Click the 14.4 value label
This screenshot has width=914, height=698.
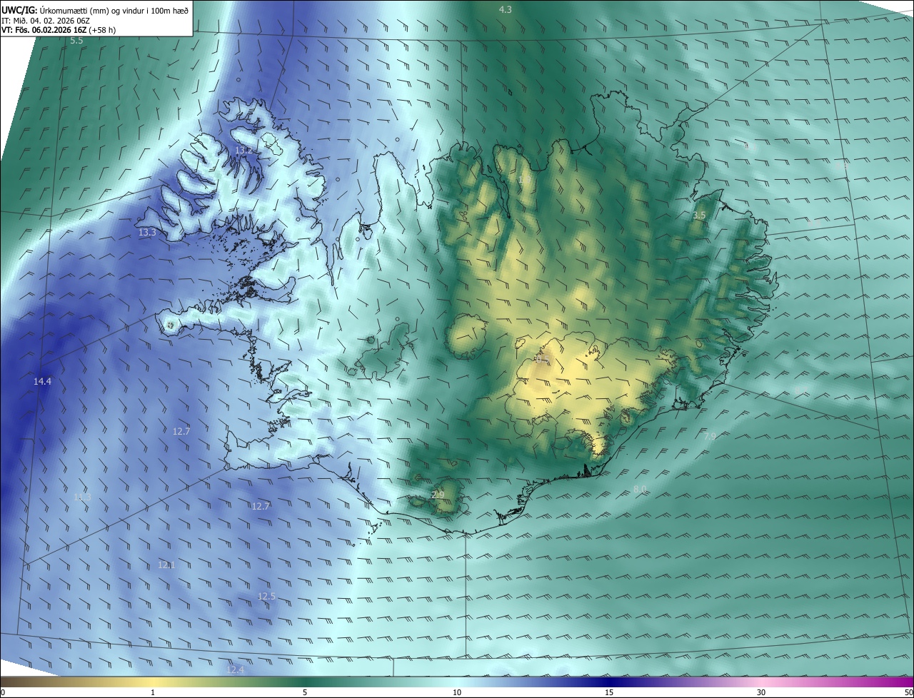coord(42,382)
